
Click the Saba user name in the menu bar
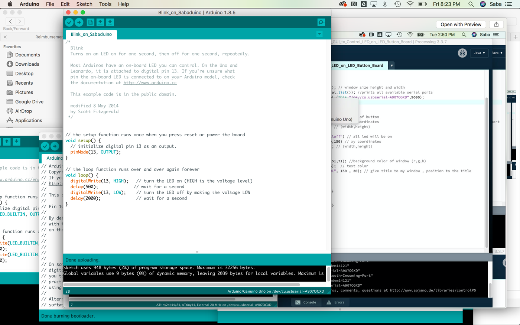495,4
